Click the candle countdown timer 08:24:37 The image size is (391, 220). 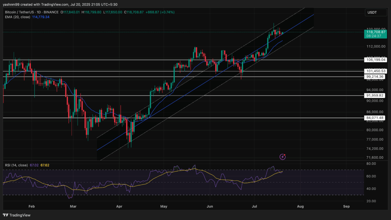(374, 36)
